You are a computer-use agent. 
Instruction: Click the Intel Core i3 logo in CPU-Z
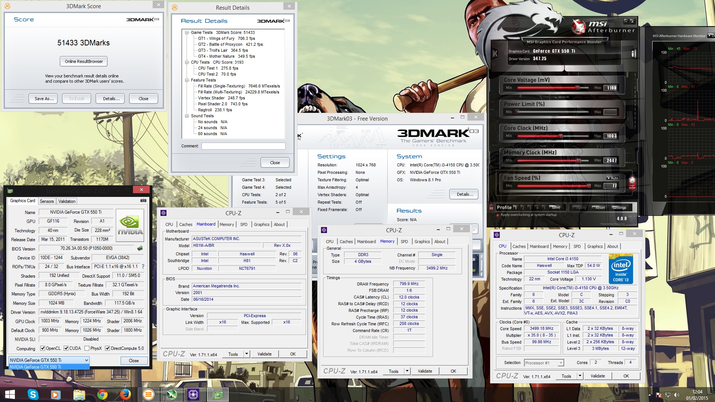(621, 269)
